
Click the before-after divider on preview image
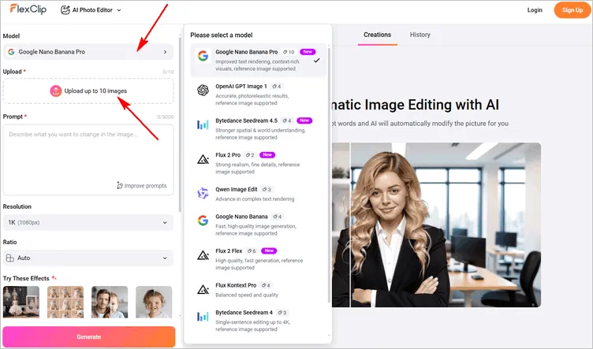(x=350, y=225)
